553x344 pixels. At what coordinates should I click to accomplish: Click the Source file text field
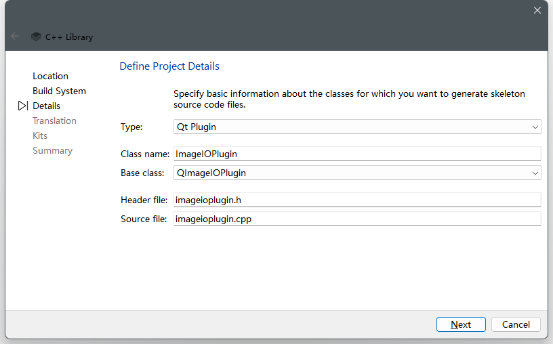[357, 219]
